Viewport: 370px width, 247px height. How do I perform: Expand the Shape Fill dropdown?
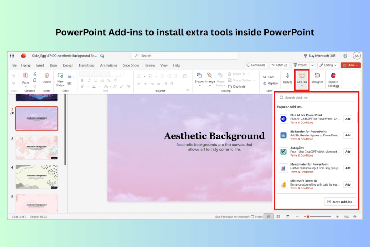[249, 74]
